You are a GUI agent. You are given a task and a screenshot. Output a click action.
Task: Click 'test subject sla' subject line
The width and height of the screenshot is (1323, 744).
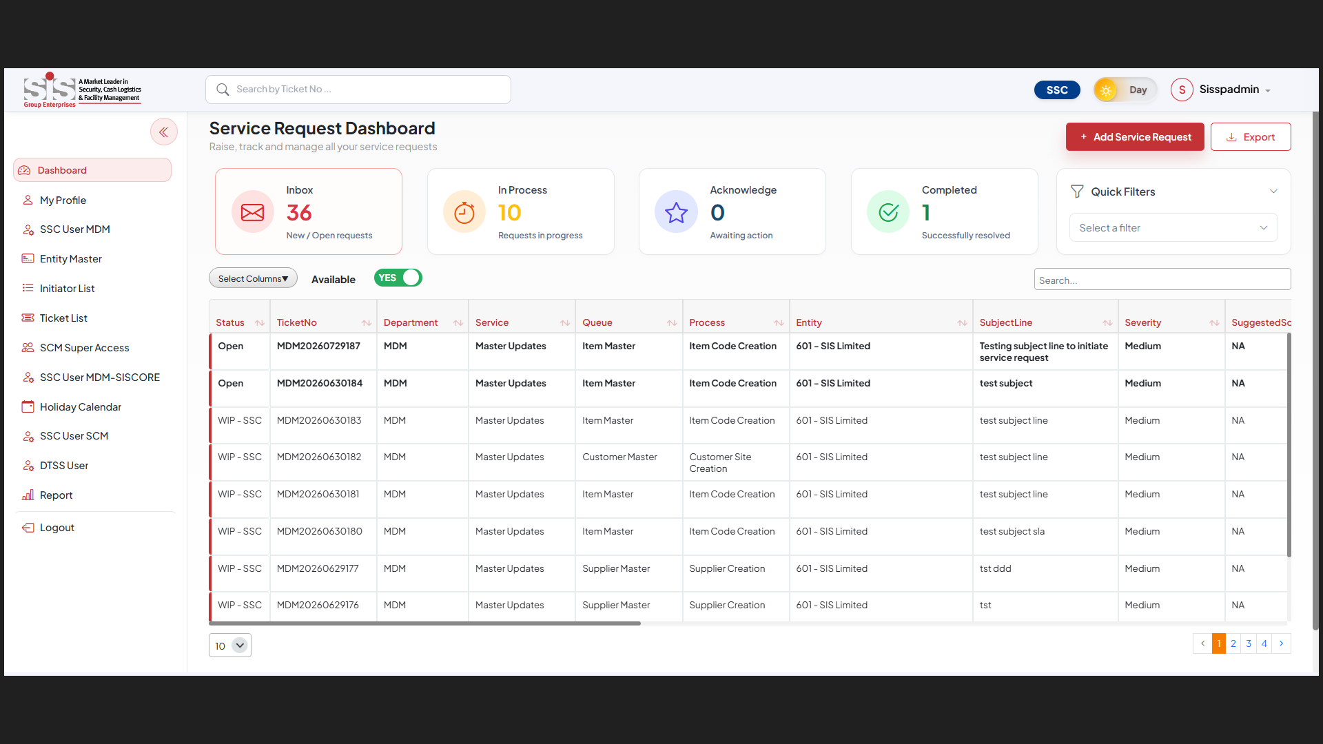1012,531
